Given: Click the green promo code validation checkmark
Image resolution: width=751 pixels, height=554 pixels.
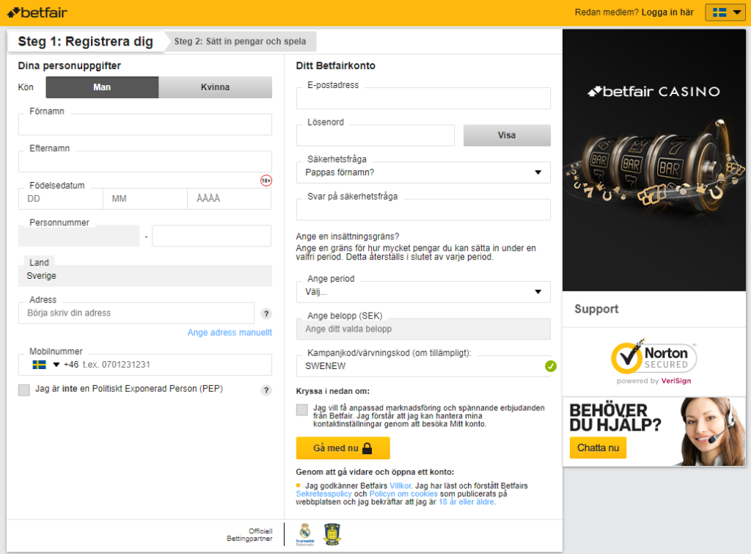Looking at the screenshot, I should (x=551, y=366).
